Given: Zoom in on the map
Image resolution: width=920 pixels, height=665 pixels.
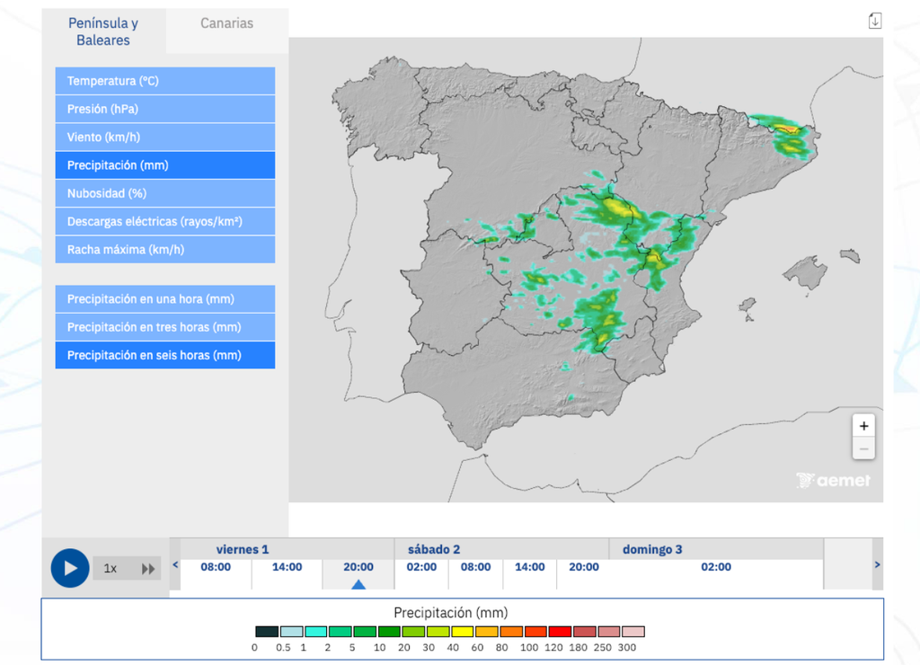Looking at the screenshot, I should (x=863, y=426).
